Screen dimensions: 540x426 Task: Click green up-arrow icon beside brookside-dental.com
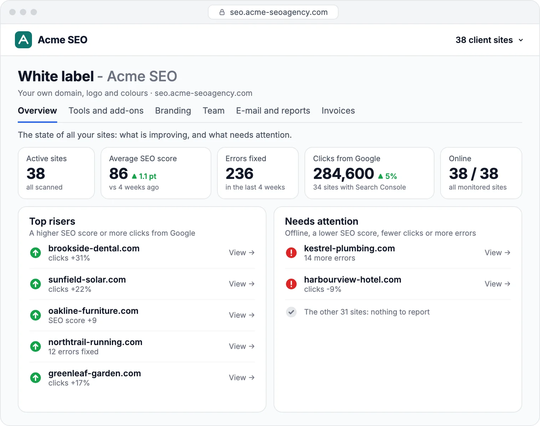click(36, 253)
